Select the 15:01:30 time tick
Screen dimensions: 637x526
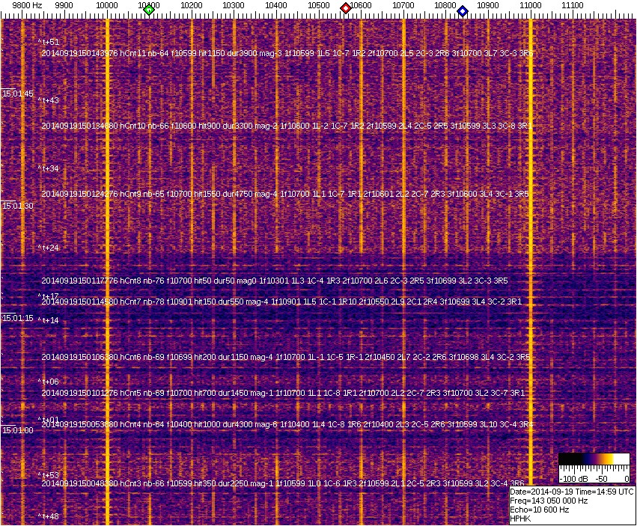(18, 206)
